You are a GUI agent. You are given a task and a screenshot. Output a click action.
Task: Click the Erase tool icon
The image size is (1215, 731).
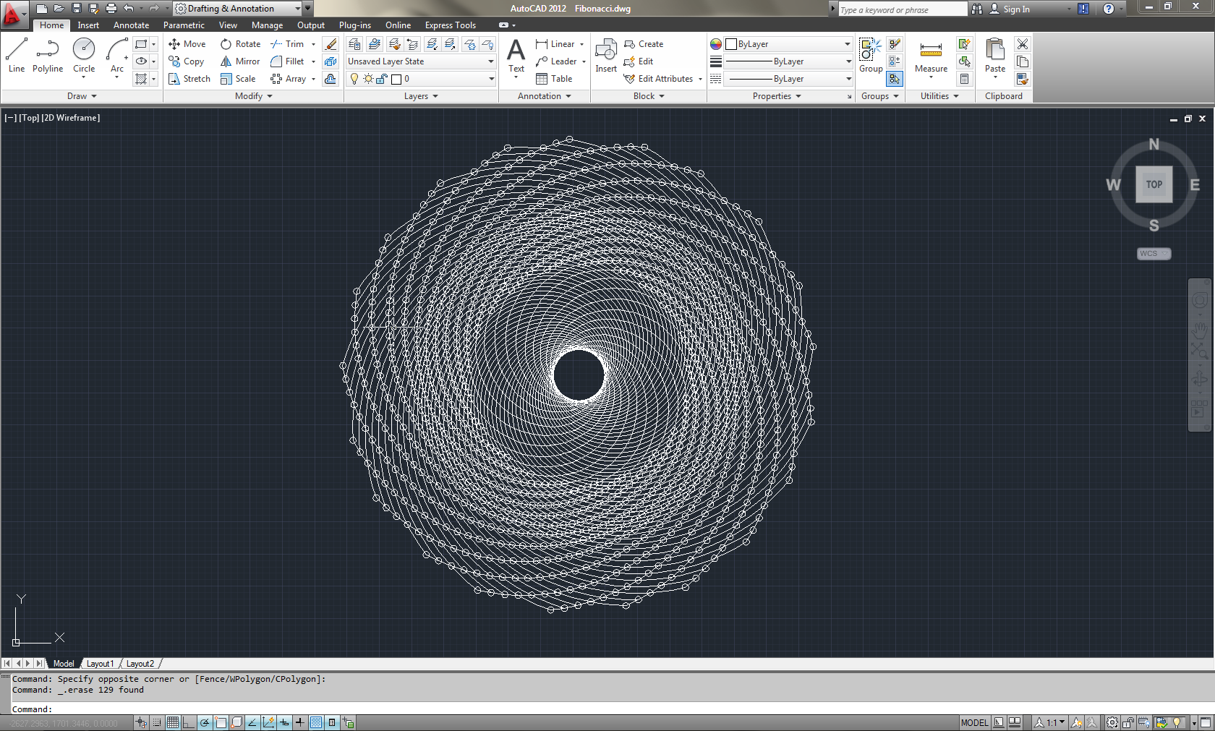(331, 44)
